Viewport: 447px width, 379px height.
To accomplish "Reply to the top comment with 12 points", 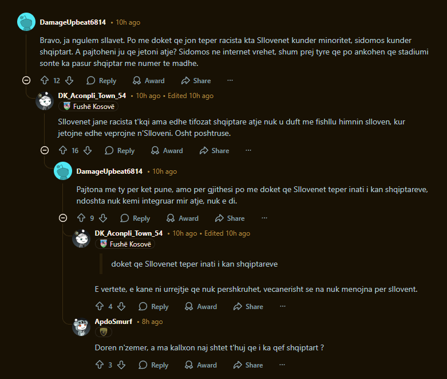I will click(101, 81).
